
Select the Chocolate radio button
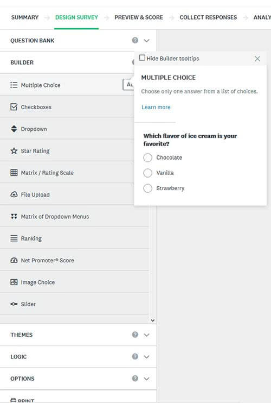pyautogui.click(x=147, y=158)
